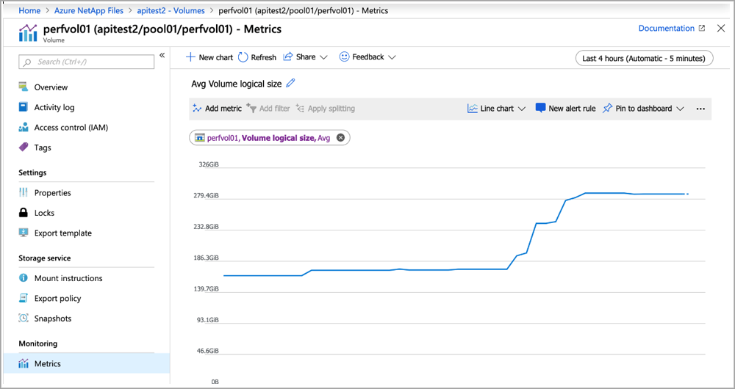Open the Feedback dropdown
Image resolution: width=735 pixels, height=389 pixels.
coord(367,57)
